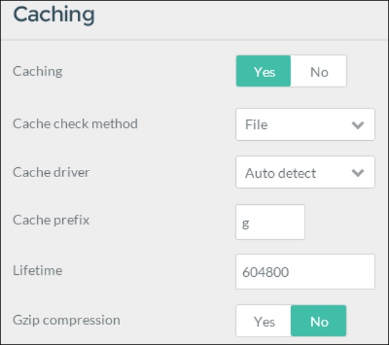The height and width of the screenshot is (345, 389).
Task: Click the Caching option label
Action: pyautogui.click(x=38, y=71)
